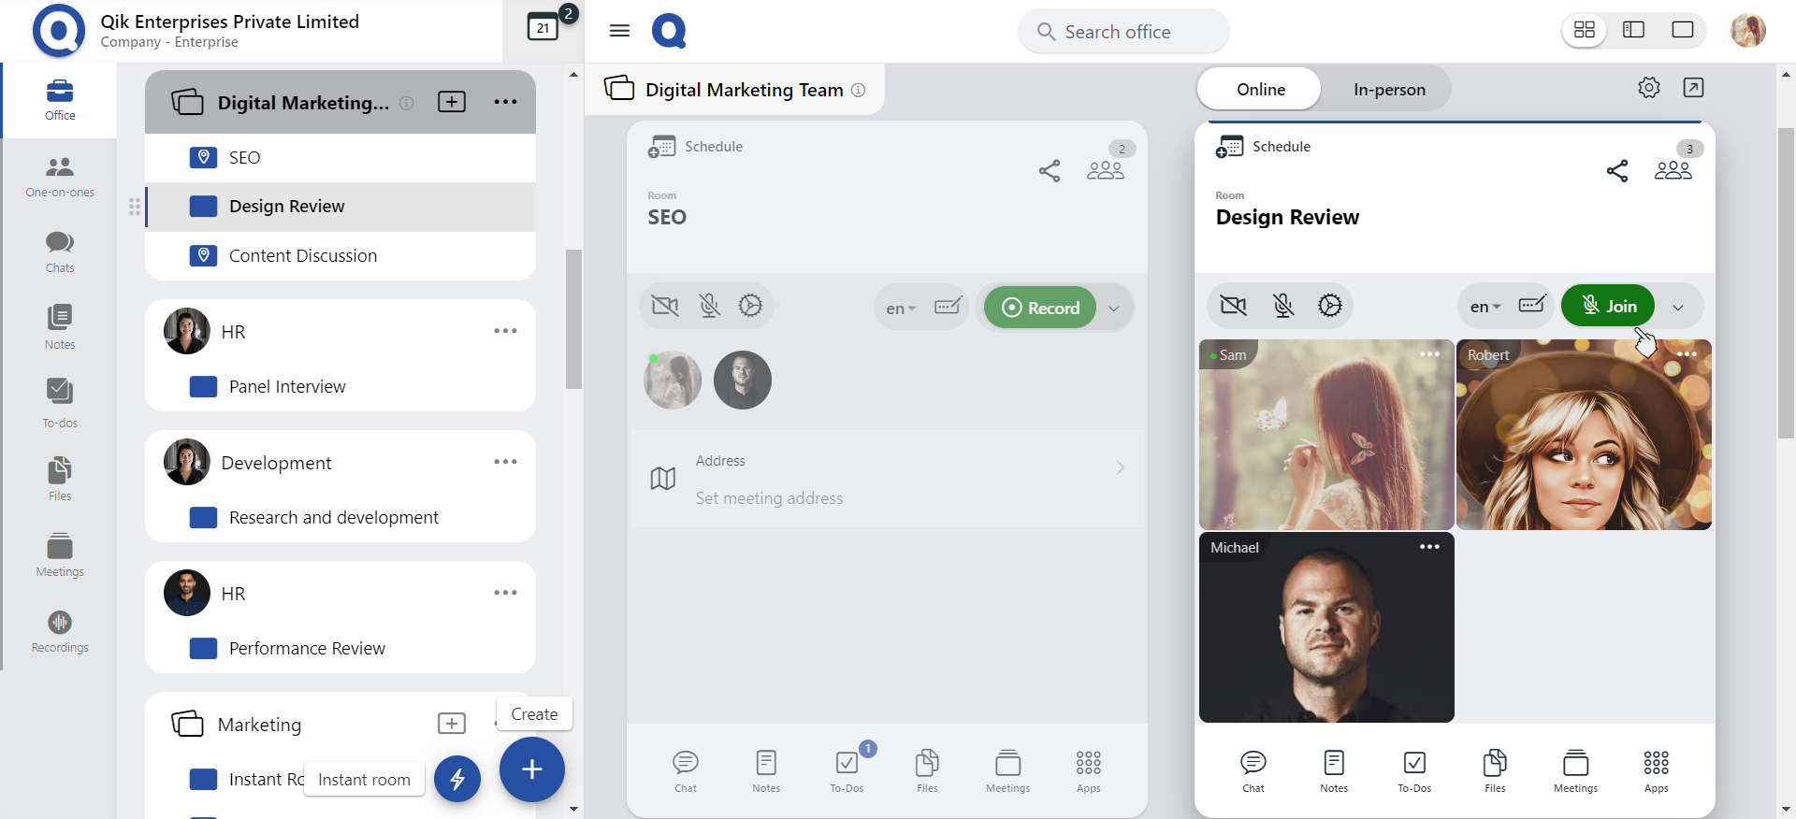Select Content Discussion room in the list
This screenshot has height=819, width=1796.
click(x=302, y=256)
